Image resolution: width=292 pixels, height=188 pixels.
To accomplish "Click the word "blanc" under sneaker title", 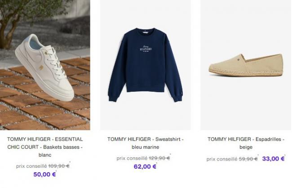I will click(45, 155).
